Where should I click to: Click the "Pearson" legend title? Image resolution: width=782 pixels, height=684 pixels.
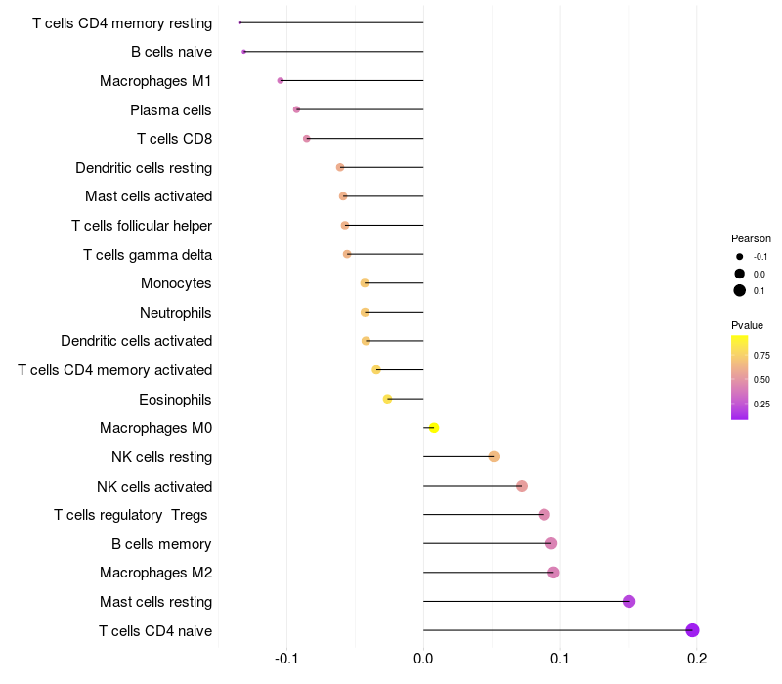pyautogui.click(x=751, y=238)
